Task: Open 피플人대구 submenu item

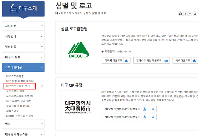Action: [12, 111]
